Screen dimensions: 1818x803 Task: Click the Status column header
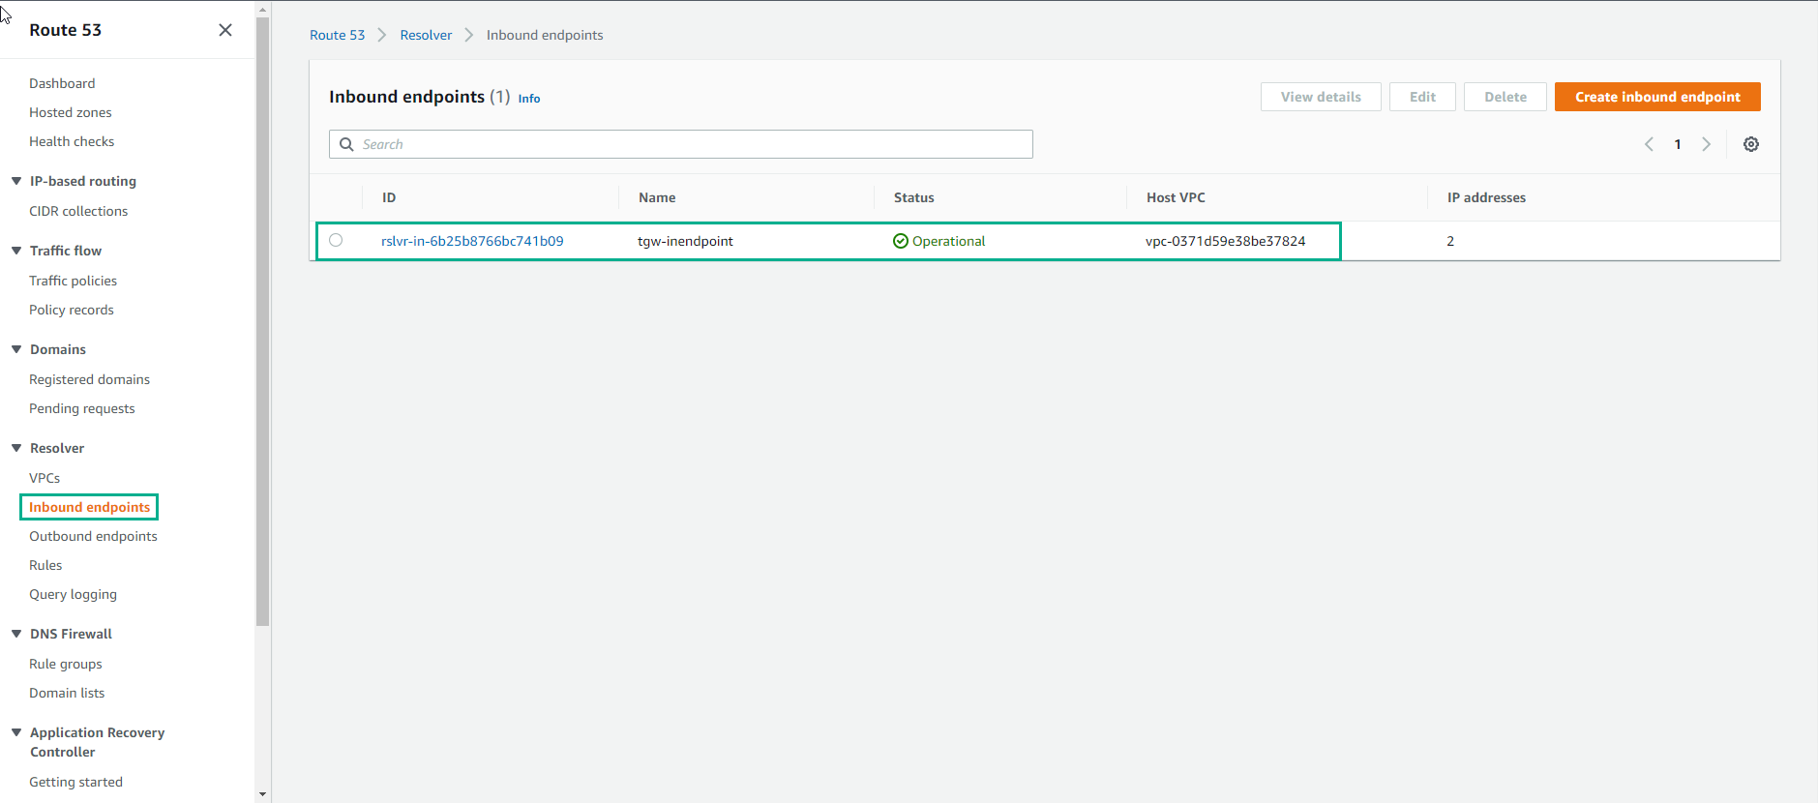click(x=914, y=197)
